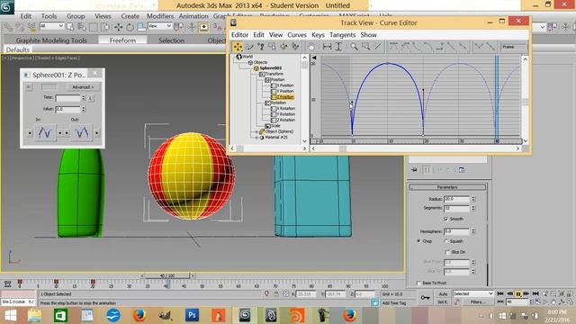
Task: Go to the previous key in key dialog
Action: pyautogui.click(x=29, y=87)
